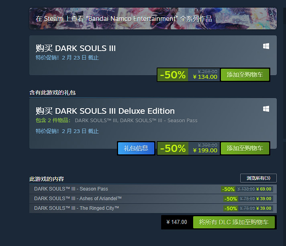
Task: Click 浏览所有(3) browse all button
Action: point(258,178)
